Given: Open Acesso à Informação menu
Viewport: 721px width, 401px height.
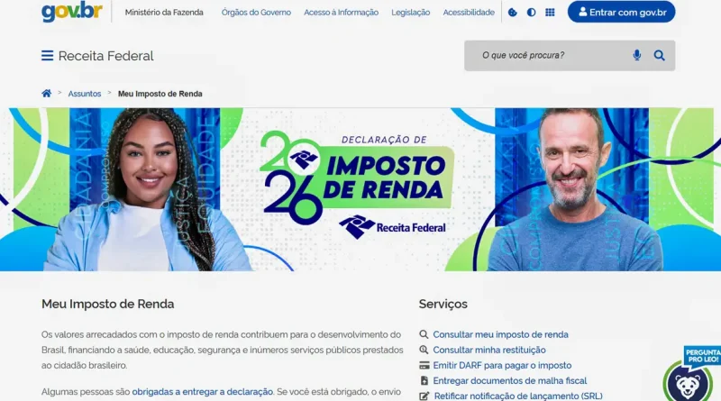Looking at the screenshot, I should pyautogui.click(x=342, y=13).
